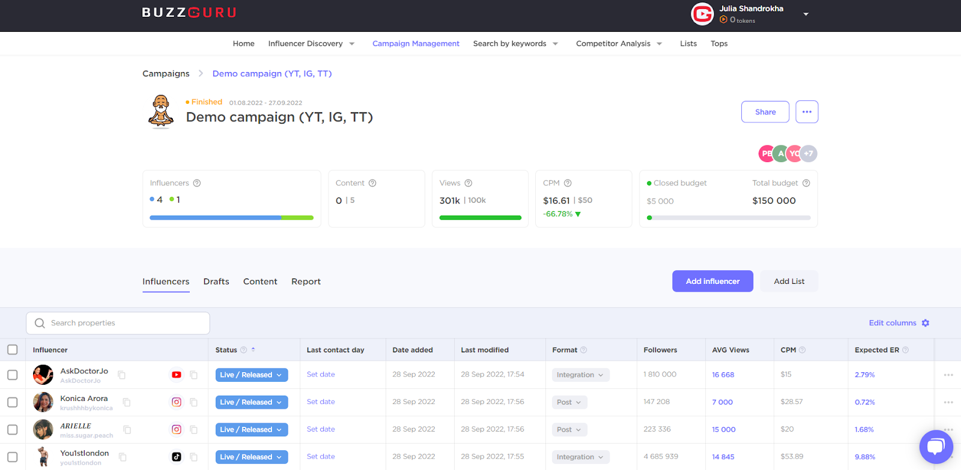The image size is (961, 470).
Task: Select the Konica Arora row checkbox
Action: pyautogui.click(x=13, y=402)
